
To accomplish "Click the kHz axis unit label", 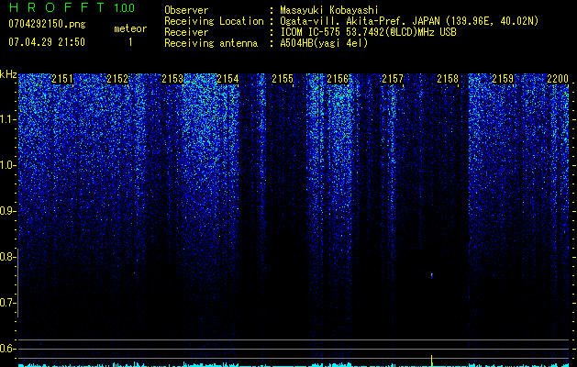I will pyautogui.click(x=8, y=74).
